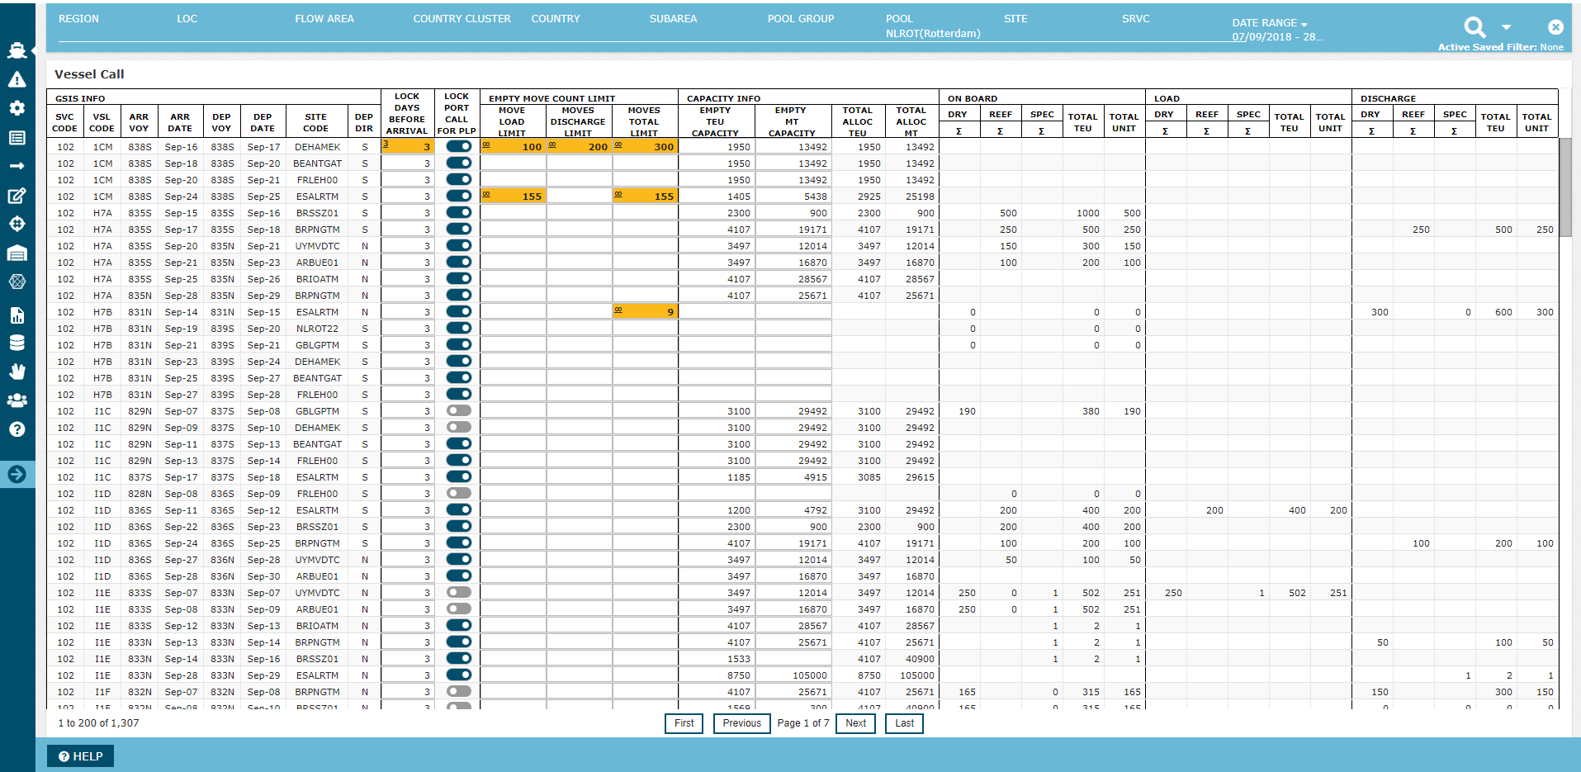
Task: Run search with the magnifying glass icon
Action: pos(1474,27)
